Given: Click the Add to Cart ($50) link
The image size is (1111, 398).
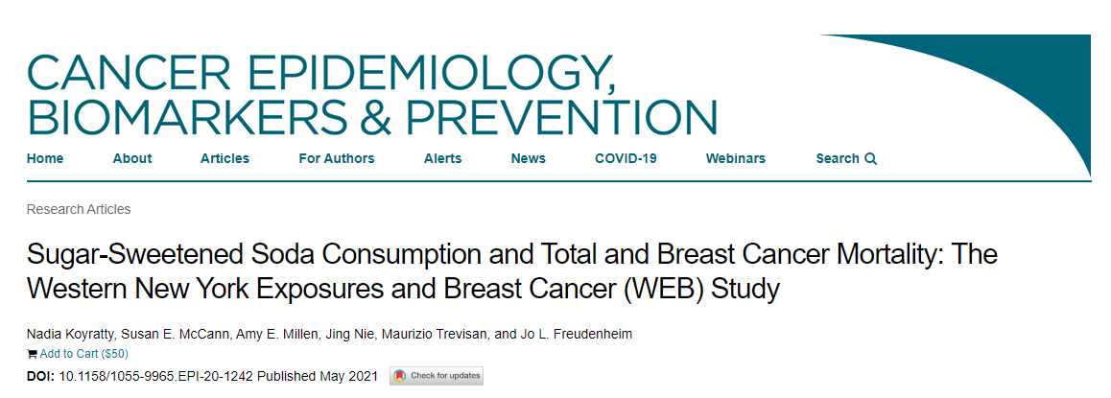Looking at the screenshot, I should point(83,354).
